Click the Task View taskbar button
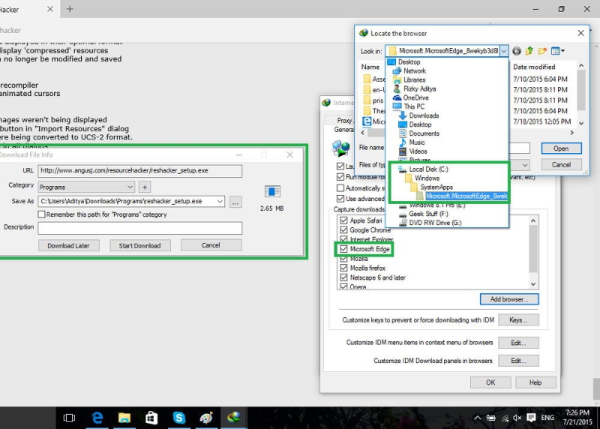The image size is (600, 429). [69, 418]
